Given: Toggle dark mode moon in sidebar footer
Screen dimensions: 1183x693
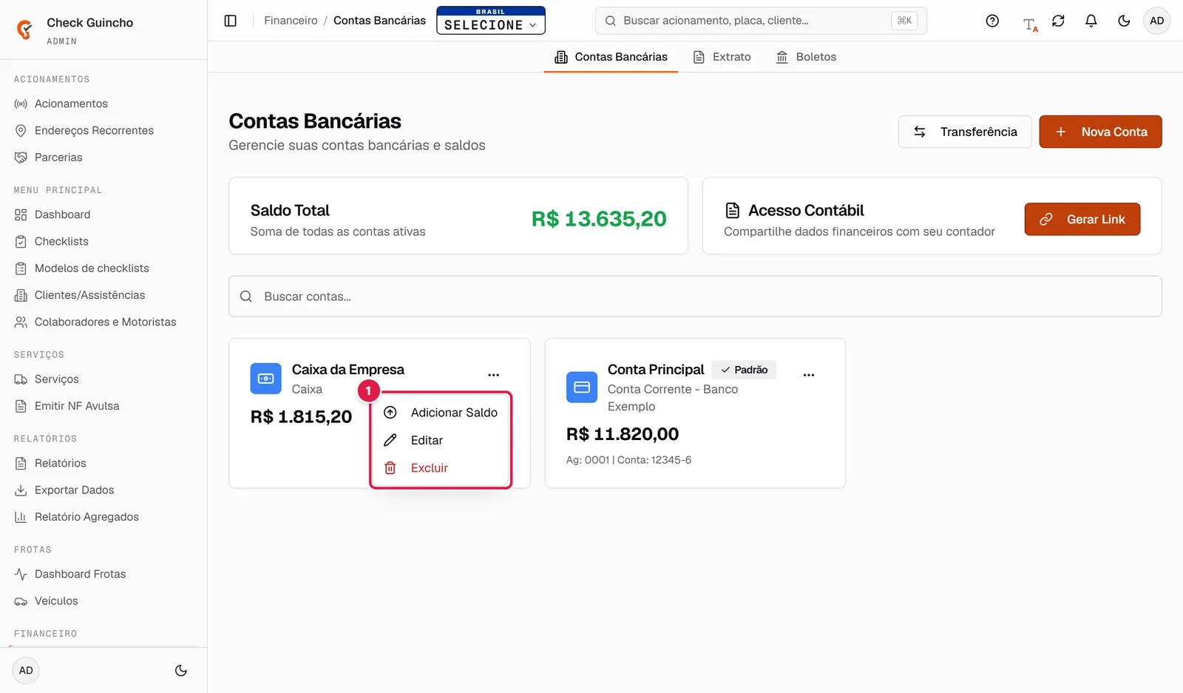Looking at the screenshot, I should click(180, 671).
